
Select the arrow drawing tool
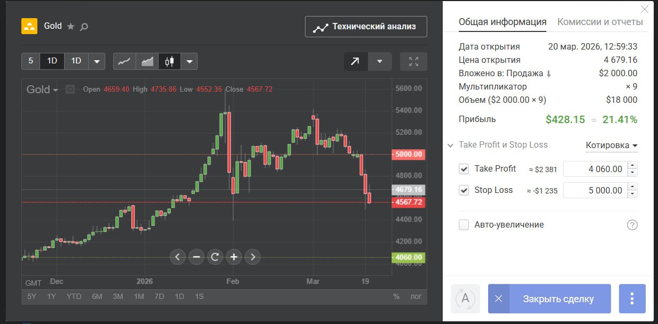355,61
